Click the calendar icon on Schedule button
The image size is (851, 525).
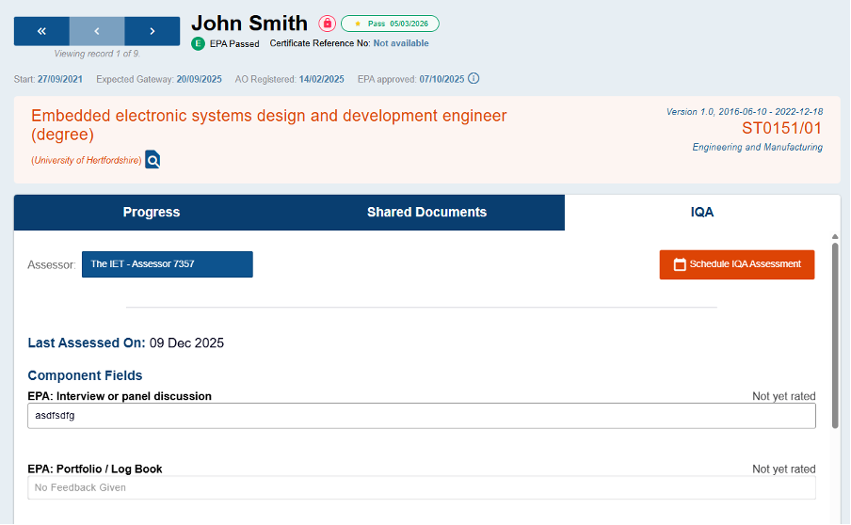click(680, 264)
